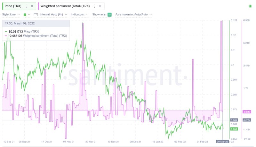256x147 pixels.
Task: Open the Interval: Auto (4h) dropdown
Action: (52, 15)
